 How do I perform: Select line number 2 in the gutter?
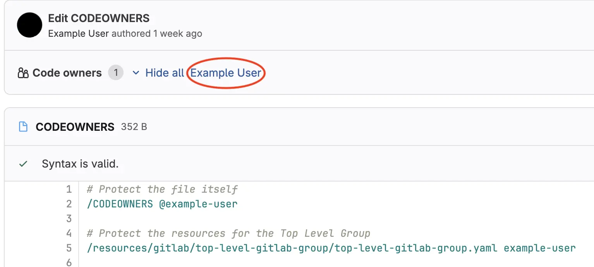pos(69,204)
